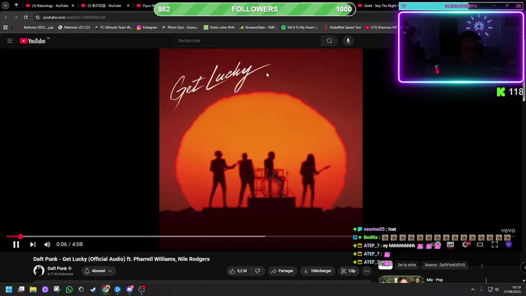Open the StreamerStats - SMF... bookmark
Viewport: 526px width, 296px height.
[x=258, y=28]
